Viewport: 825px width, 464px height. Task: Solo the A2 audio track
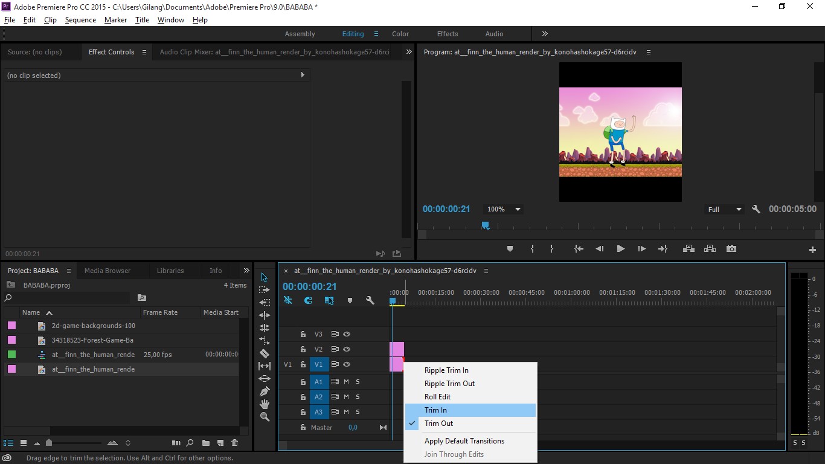click(358, 397)
